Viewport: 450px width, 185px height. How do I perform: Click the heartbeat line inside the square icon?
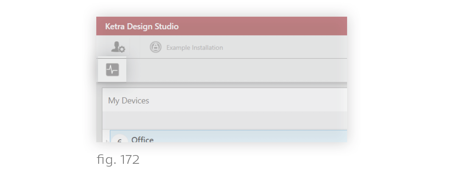[x=112, y=70]
